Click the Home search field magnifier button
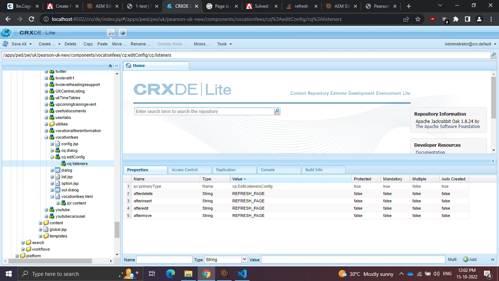Image resolution: width=499 pixels, height=281 pixels. 277,111
